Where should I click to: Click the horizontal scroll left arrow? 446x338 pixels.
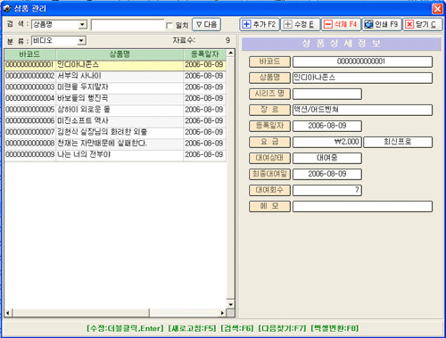coord(8,313)
